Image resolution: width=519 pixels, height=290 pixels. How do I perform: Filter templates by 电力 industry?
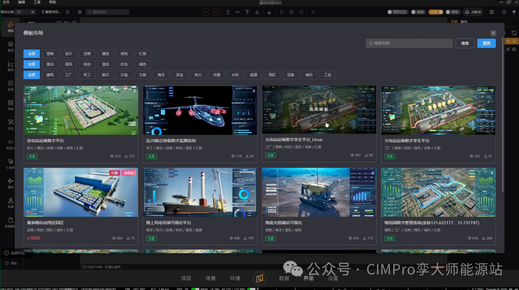(x=198, y=75)
